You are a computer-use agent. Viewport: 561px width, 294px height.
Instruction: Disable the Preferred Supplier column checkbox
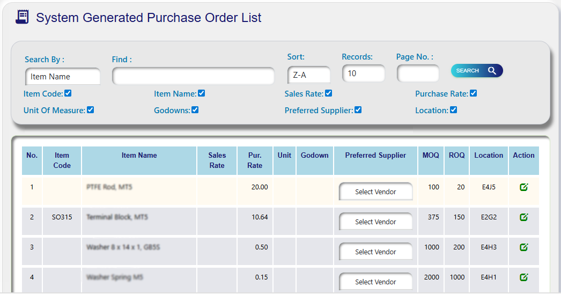point(358,110)
